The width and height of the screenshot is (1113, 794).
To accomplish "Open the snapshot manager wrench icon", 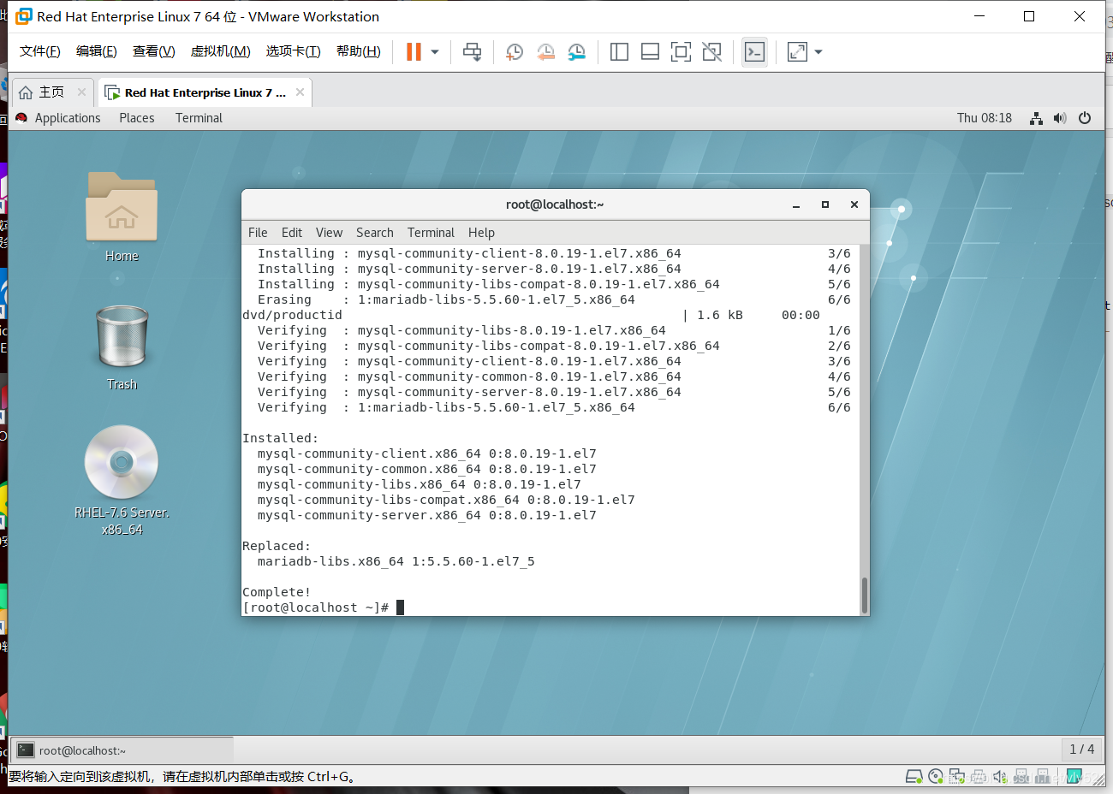I will point(577,52).
